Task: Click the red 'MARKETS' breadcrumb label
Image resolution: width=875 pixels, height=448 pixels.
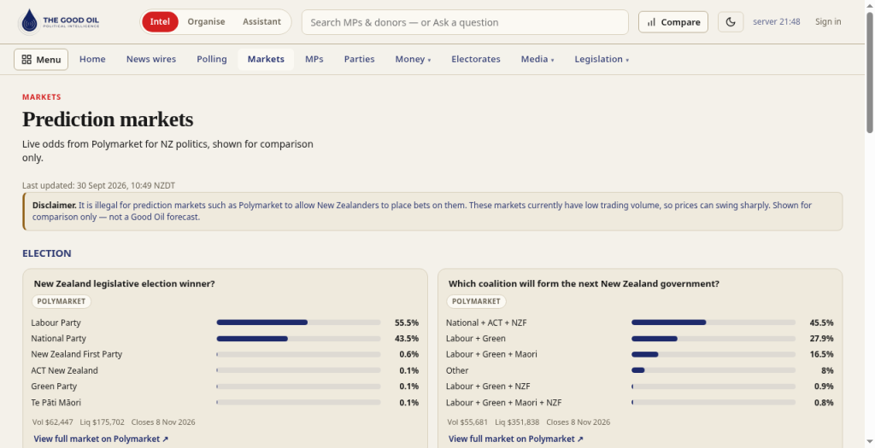Action: (41, 97)
